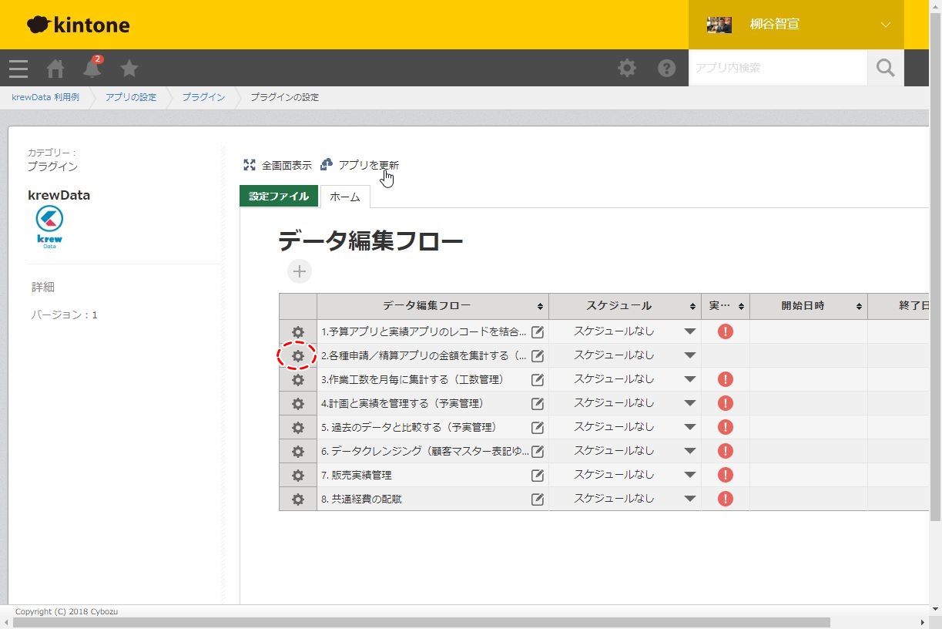This screenshot has width=942, height=629.
Task: Click the header settings gear icon
Action: [x=627, y=68]
